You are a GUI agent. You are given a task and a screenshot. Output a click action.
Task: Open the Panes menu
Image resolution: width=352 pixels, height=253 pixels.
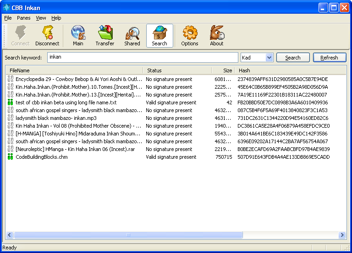23,18
